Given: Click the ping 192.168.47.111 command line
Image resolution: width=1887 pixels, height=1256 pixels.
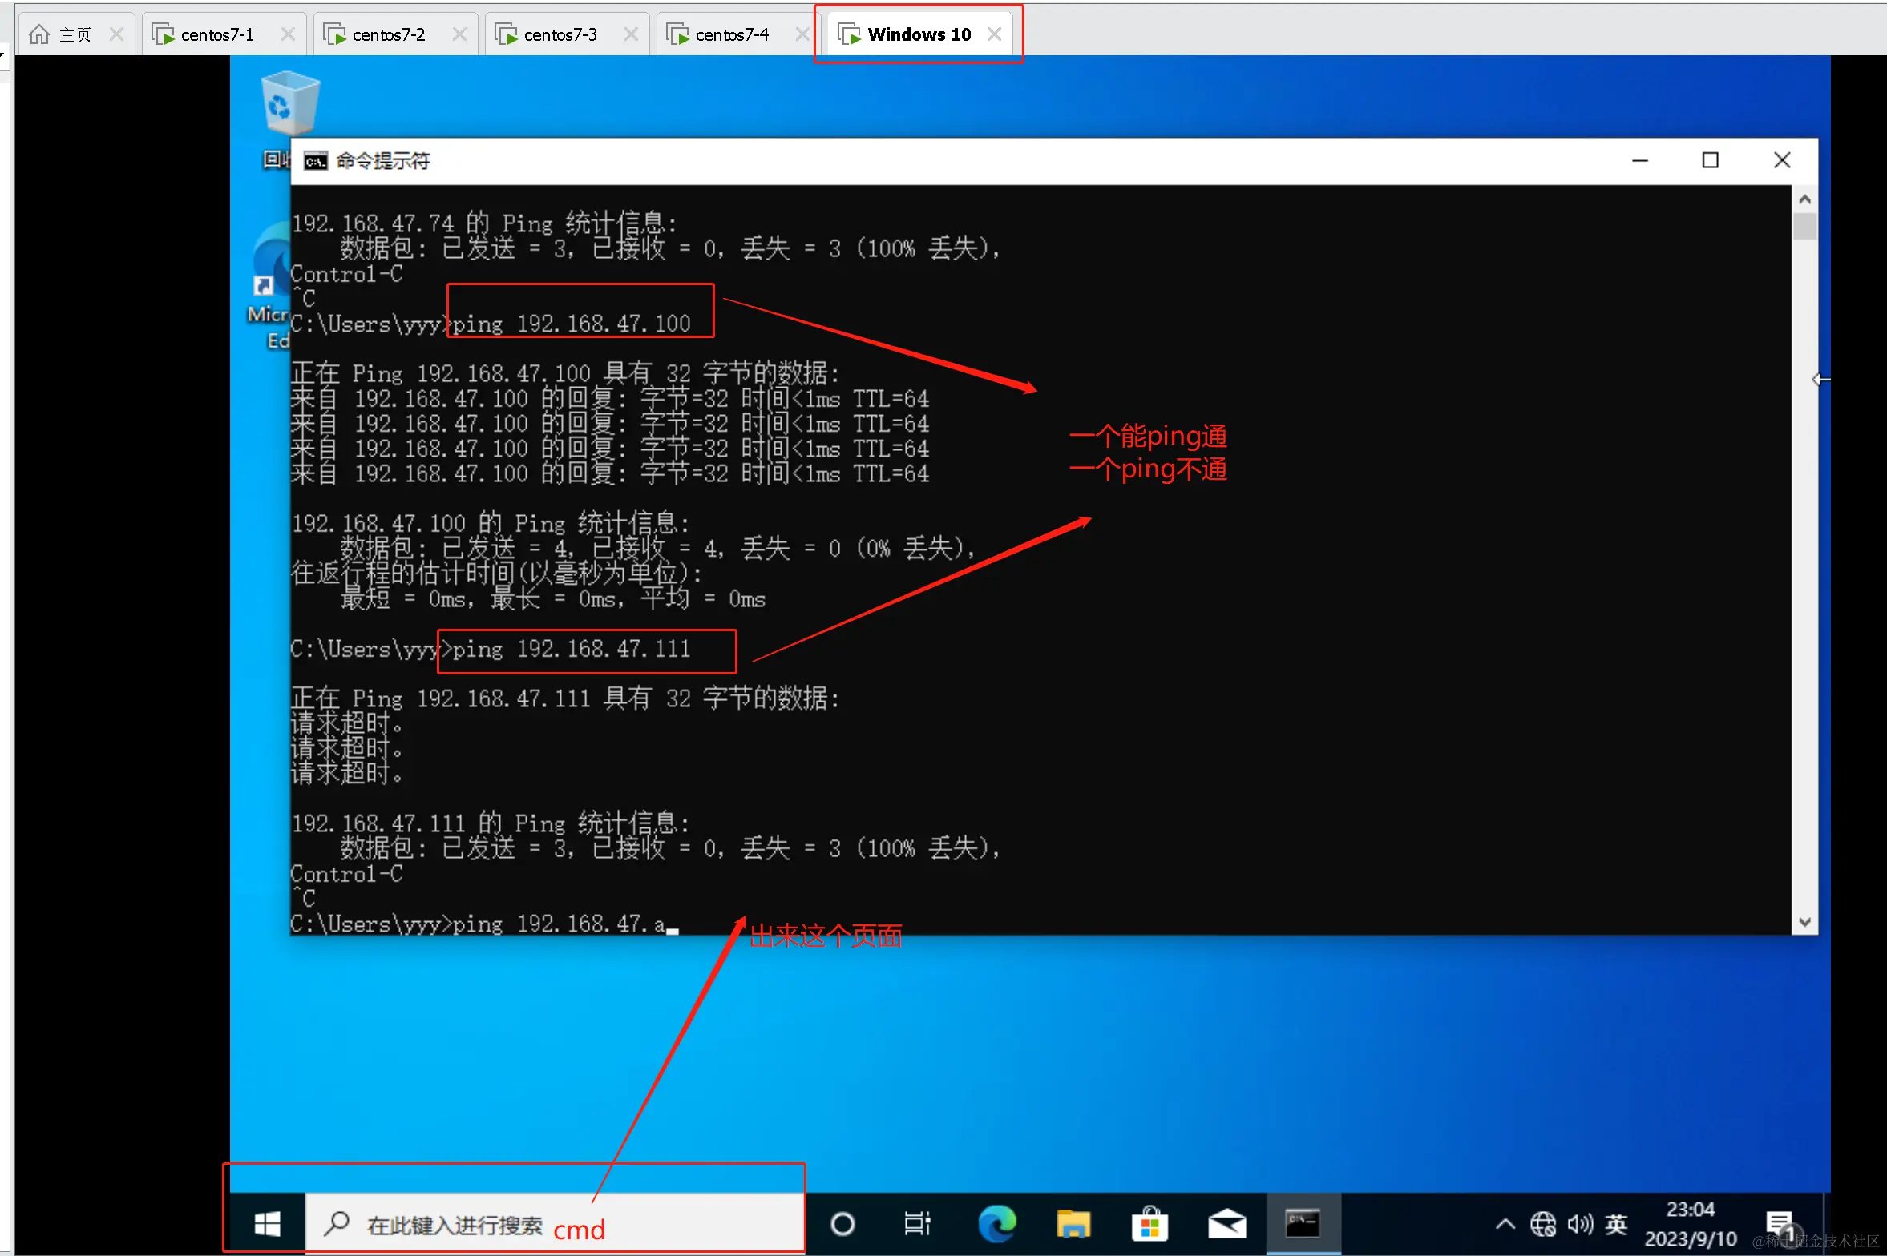Looking at the screenshot, I should (x=491, y=649).
